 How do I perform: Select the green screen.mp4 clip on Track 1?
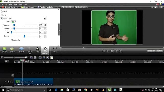click(34, 82)
